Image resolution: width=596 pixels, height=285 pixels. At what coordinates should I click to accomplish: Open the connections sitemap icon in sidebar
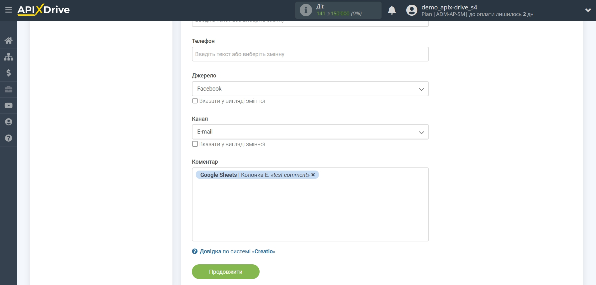[8, 57]
